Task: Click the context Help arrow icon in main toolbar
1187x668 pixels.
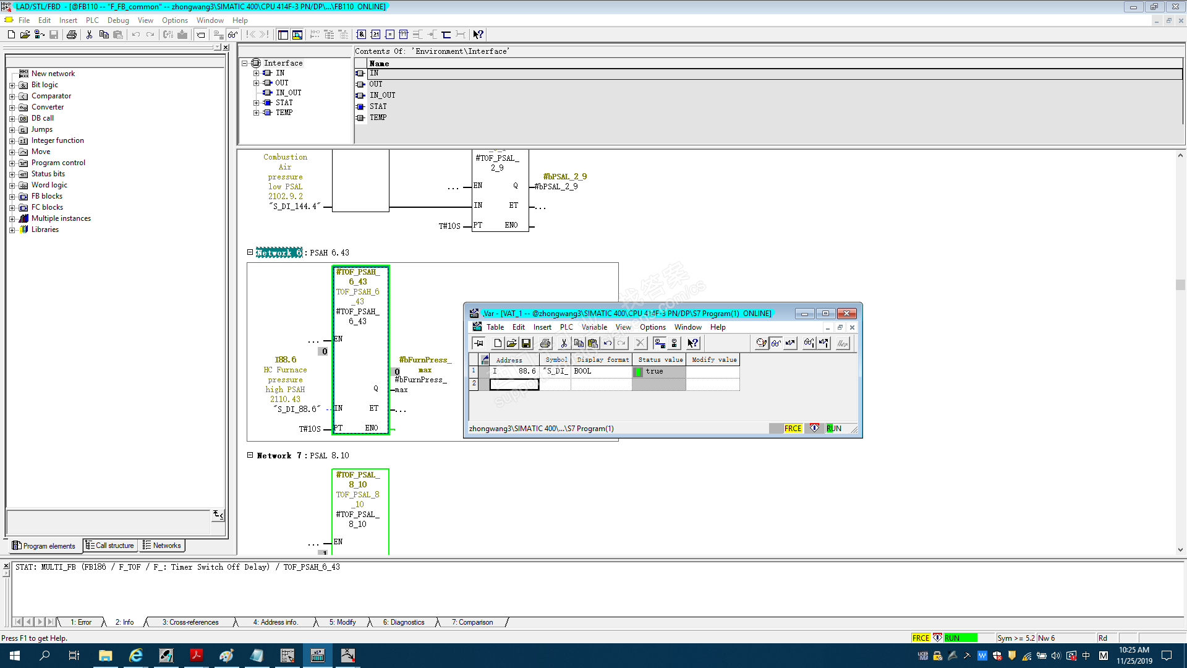Action: 478,35
